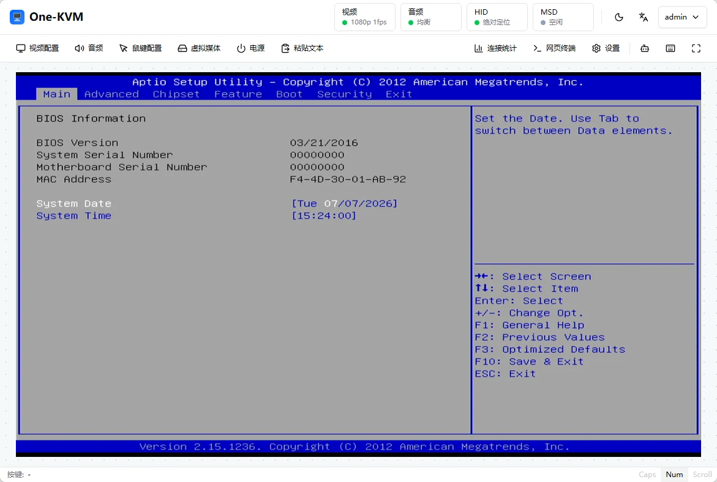Click Scroll lock indicator

click(702, 475)
